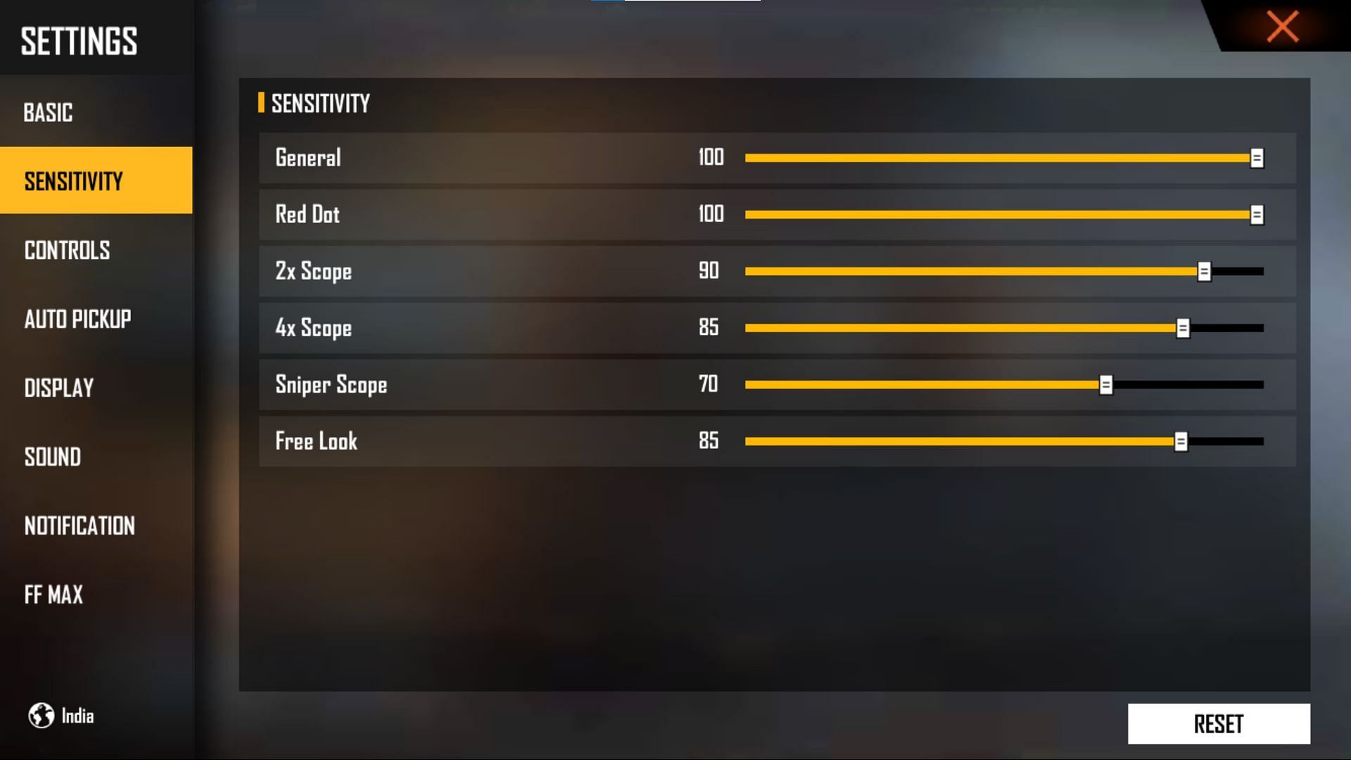Click the Red Dot sensitivity value
1351x760 pixels.
[711, 213]
